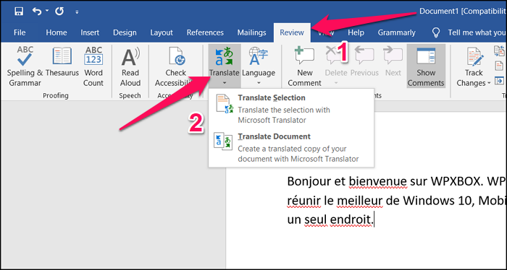Click the Delete comment icon

click(335, 56)
